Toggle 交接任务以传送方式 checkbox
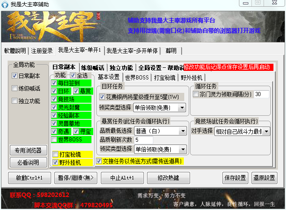 tap(99, 160)
